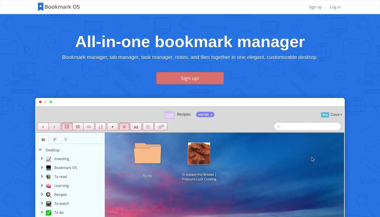The width and height of the screenshot is (380, 217).
Task: Click the Sign up link in the navbar
Action: coord(315,7)
